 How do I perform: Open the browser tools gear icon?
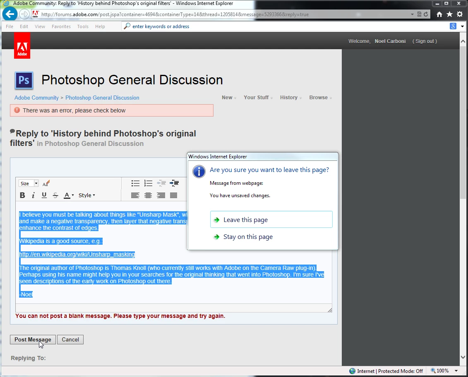[x=460, y=14]
